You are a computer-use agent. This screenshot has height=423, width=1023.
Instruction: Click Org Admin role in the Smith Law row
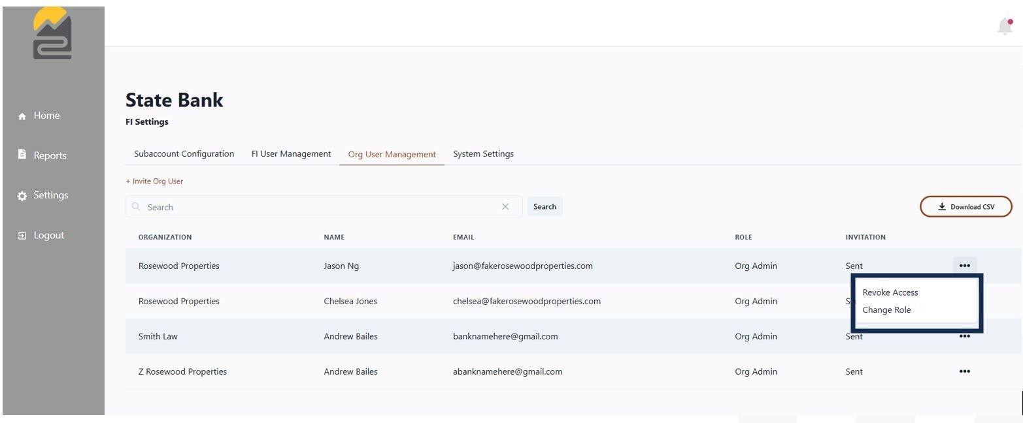coord(756,336)
